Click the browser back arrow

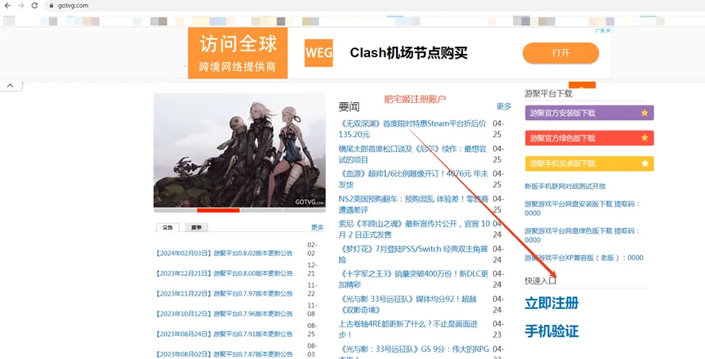pos(7,6)
